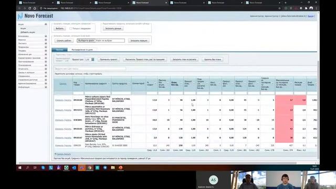
Task: Open 'Наименование продукта' column filter dropdown
Action: [x=109, y=84]
